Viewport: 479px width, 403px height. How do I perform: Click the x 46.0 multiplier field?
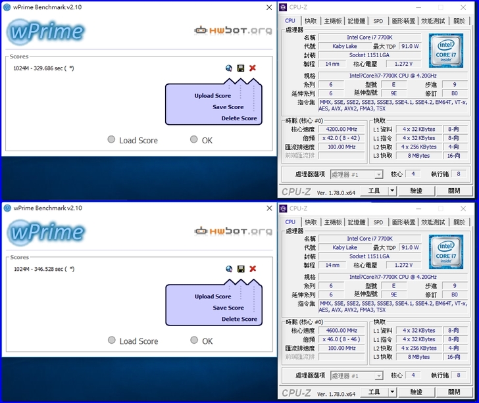tap(341, 339)
